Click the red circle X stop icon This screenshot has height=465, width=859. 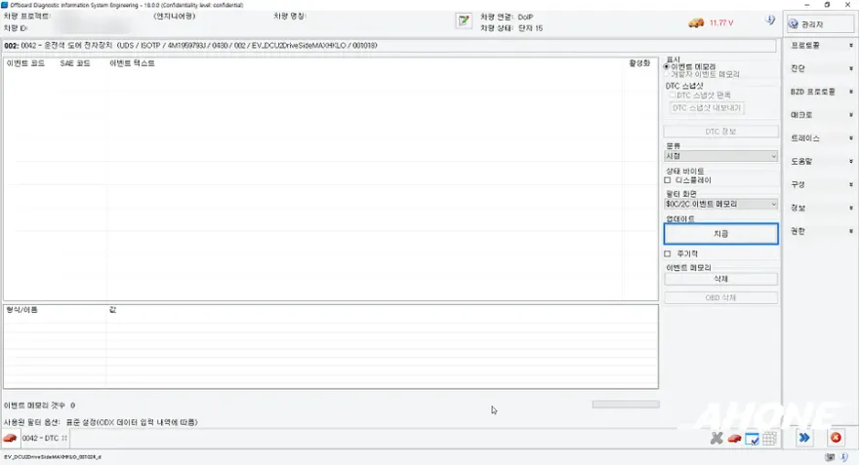pos(836,438)
